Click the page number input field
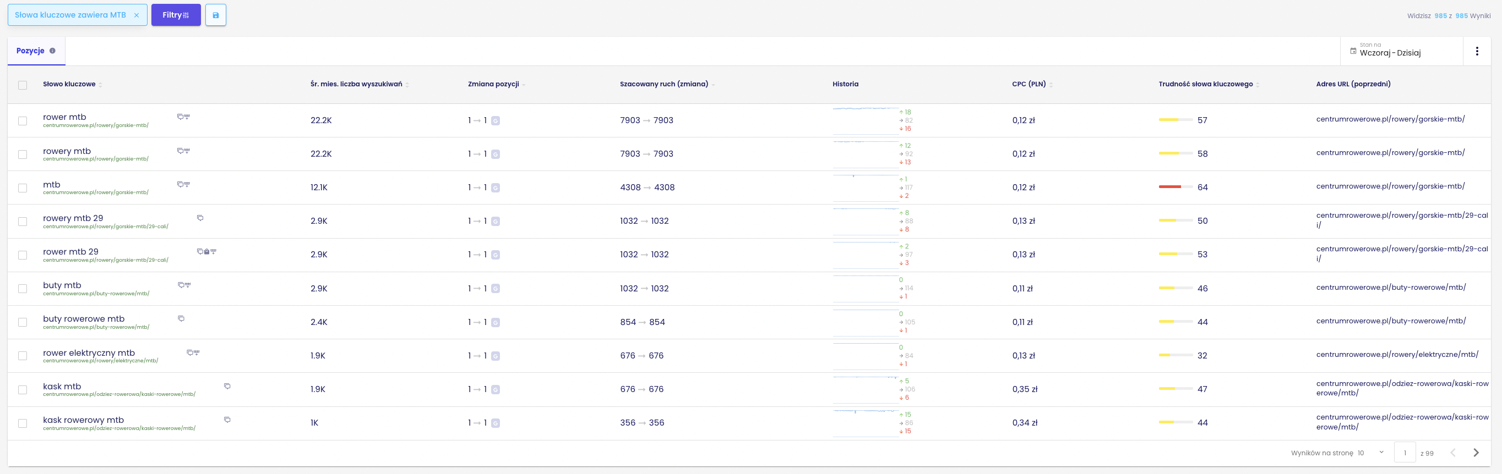Screen dimensions: 1502x474 click(x=1405, y=453)
